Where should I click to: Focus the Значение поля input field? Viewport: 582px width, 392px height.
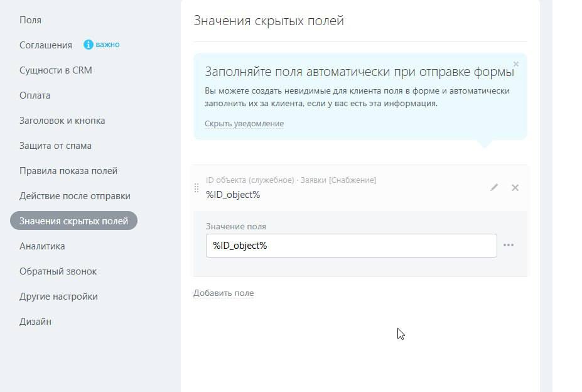(351, 246)
